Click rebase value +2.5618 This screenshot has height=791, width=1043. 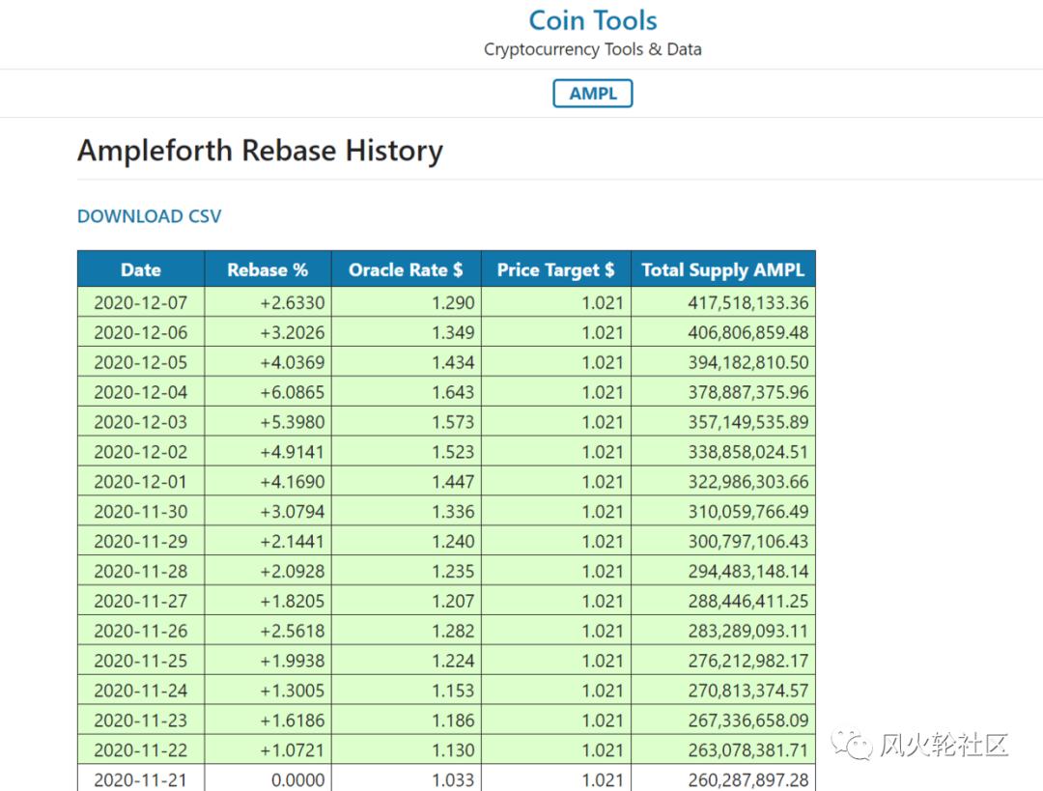[x=292, y=632]
